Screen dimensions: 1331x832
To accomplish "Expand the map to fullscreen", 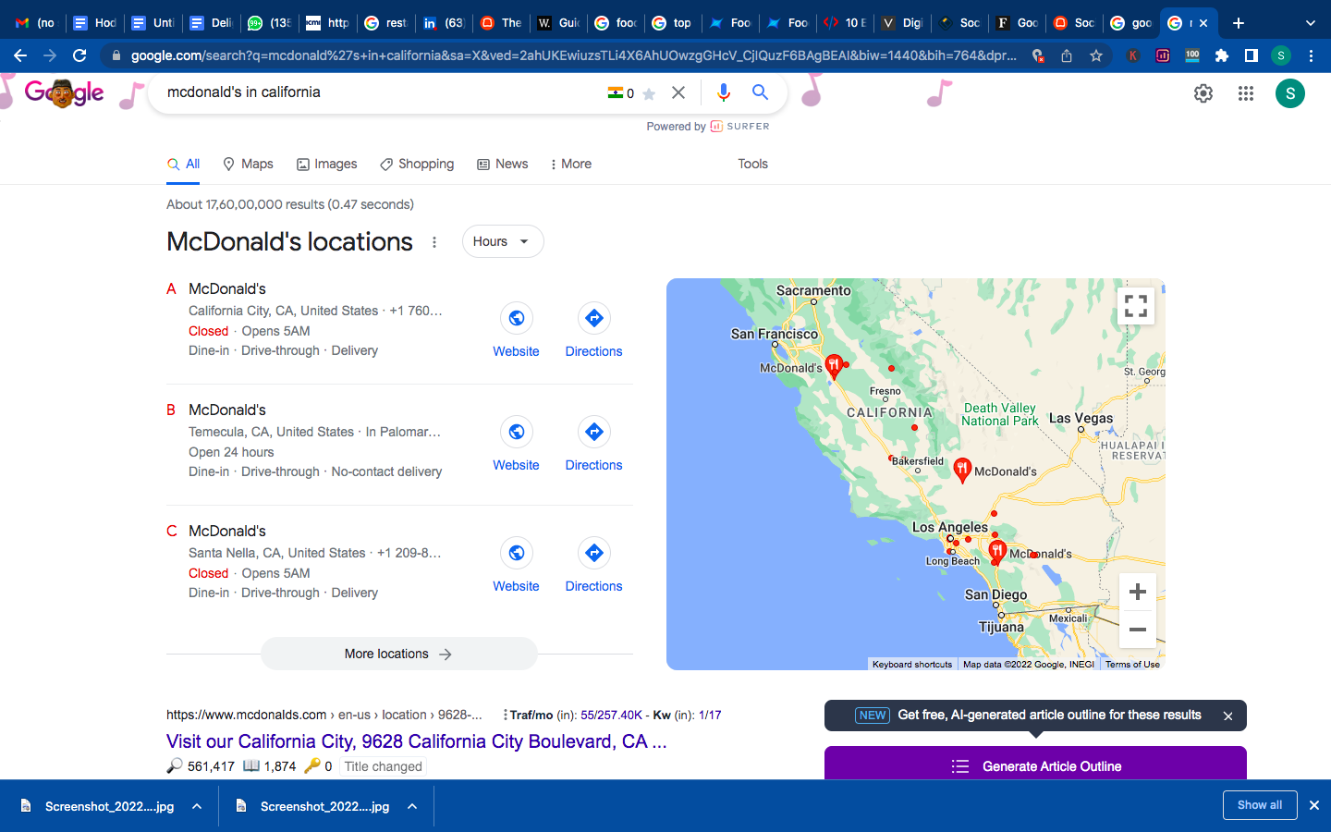I will (1136, 306).
